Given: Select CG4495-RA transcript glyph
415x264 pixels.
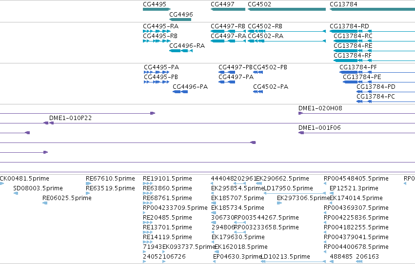Looking at the screenshot, I should click(157, 31).
